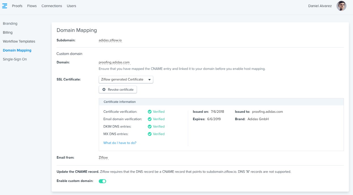Screen dimensions: 353x195
Task: Edit the proofing.adidas.com domain field
Action: (x=114, y=63)
